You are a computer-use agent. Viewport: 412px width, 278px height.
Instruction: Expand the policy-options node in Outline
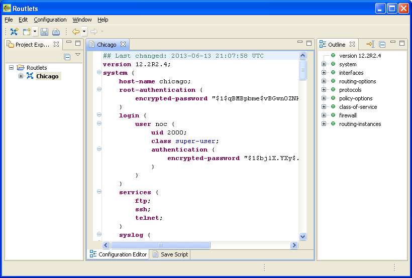(324, 98)
